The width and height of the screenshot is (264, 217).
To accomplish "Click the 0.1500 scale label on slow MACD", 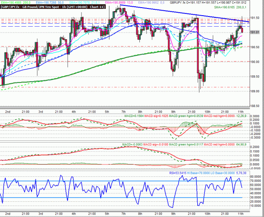I will pyautogui.click(x=255, y=151).
